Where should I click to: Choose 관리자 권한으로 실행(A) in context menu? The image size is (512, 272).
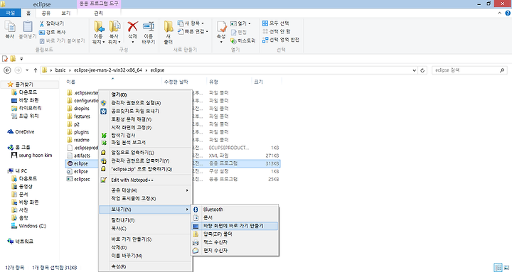click(x=146, y=103)
